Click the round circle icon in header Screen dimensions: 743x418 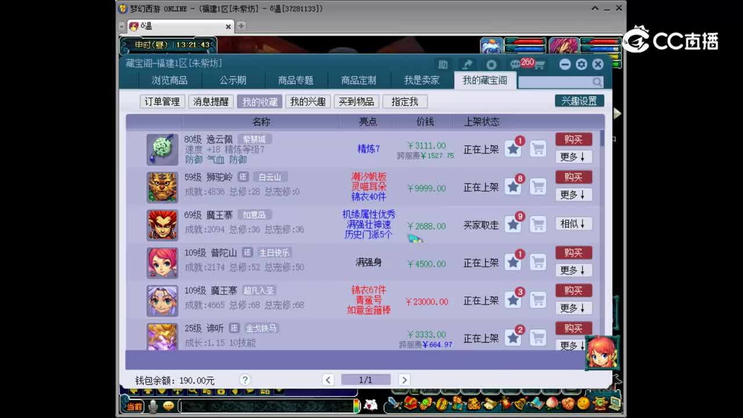pos(491,64)
